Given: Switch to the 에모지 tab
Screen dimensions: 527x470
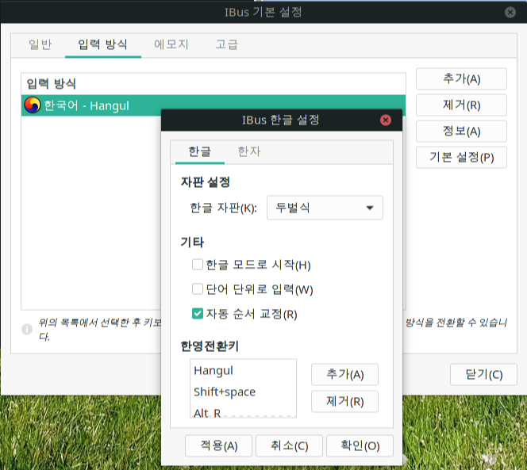Looking at the screenshot, I should coord(171,44).
